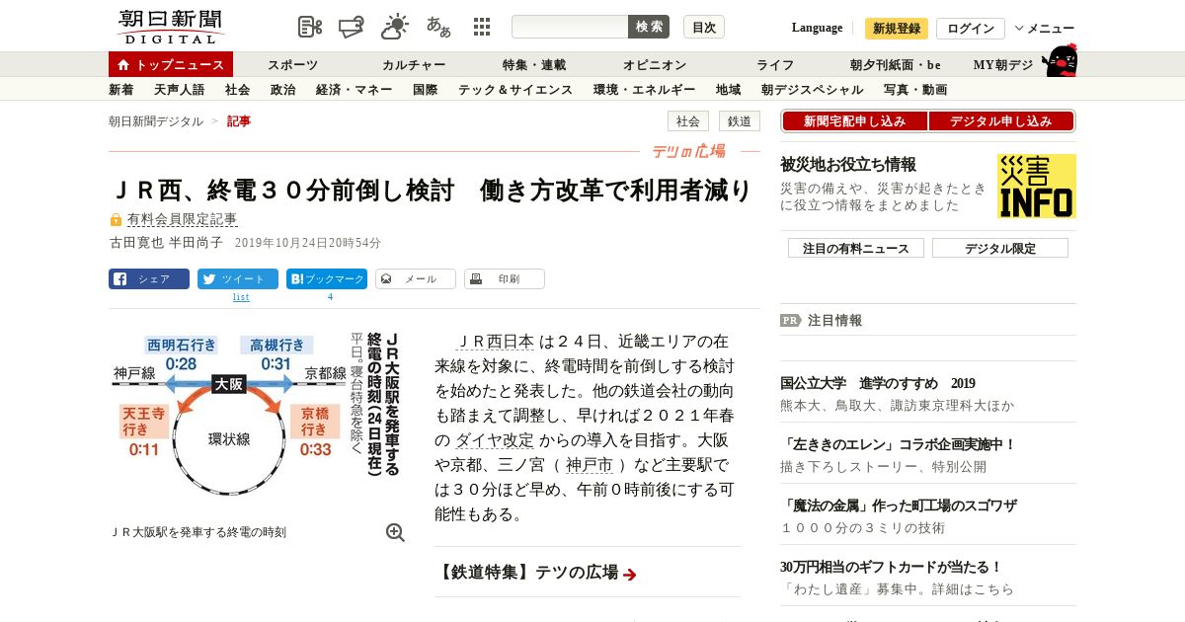Image resolution: width=1185 pixels, height=622 pixels.
Task: Select 写真・動画 submenu item
Action: [x=915, y=89]
